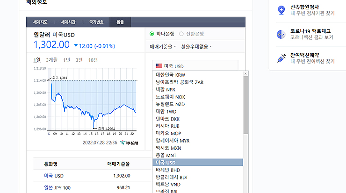Click the 내 주변 잔여백신 찾기 text

coord(312,61)
